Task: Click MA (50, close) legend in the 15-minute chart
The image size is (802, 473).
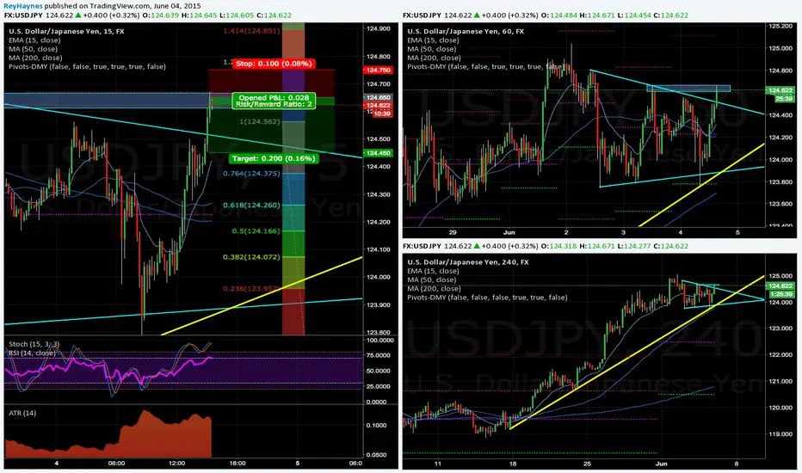Action: tap(34, 49)
